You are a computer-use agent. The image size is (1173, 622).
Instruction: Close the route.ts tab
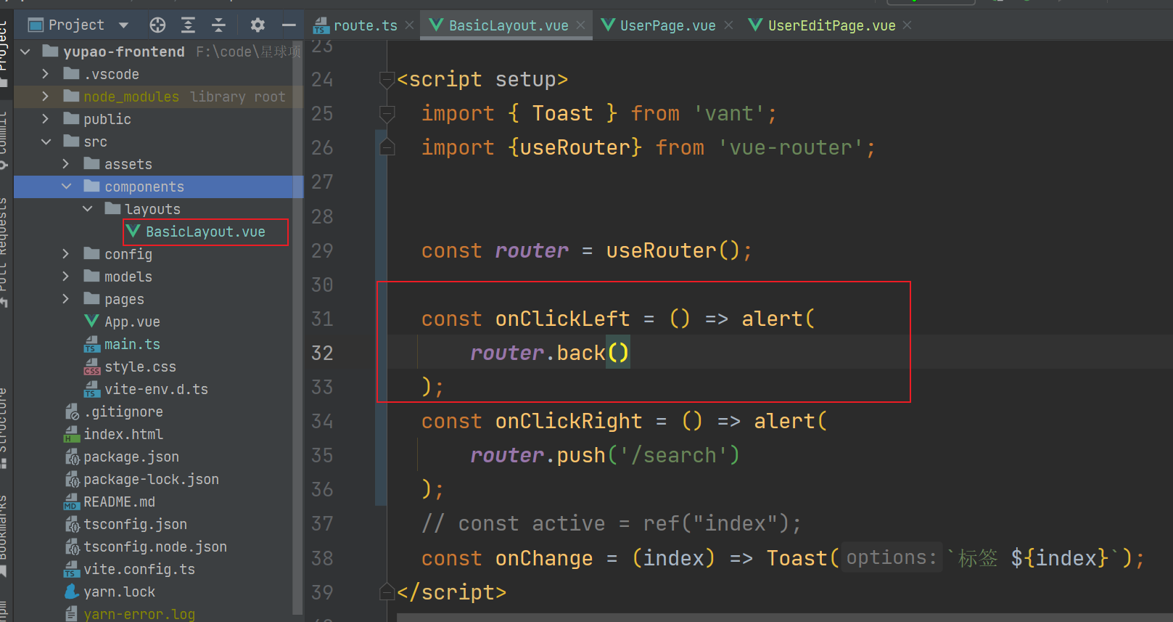click(410, 25)
